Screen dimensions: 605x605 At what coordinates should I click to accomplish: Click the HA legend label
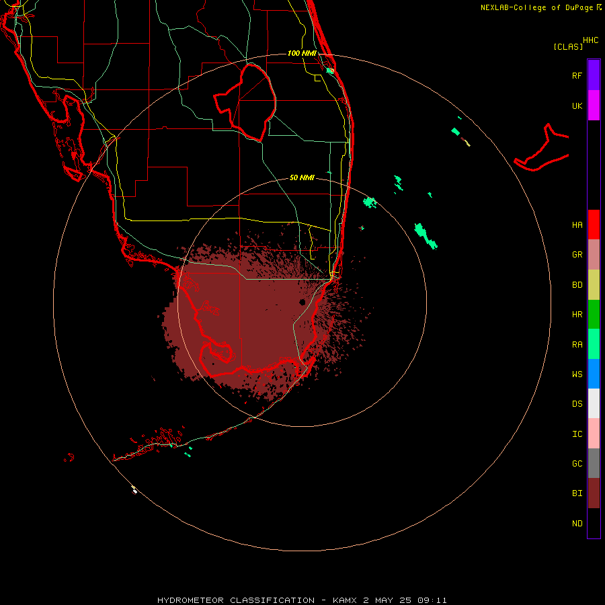pyautogui.click(x=577, y=225)
